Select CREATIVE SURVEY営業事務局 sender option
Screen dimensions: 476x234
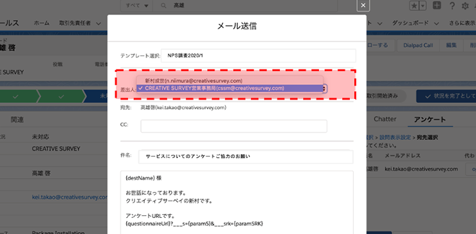[x=230, y=88]
